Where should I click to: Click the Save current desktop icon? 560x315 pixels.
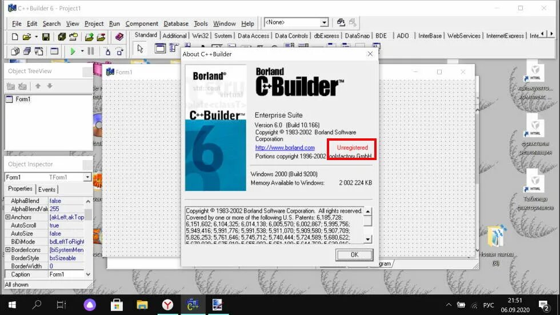pos(341,22)
